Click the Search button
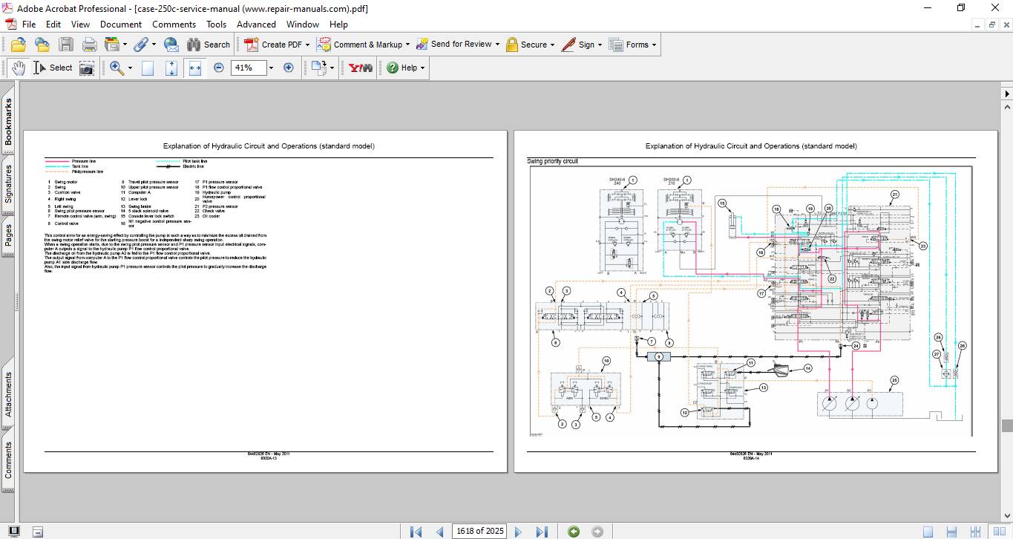 [209, 45]
